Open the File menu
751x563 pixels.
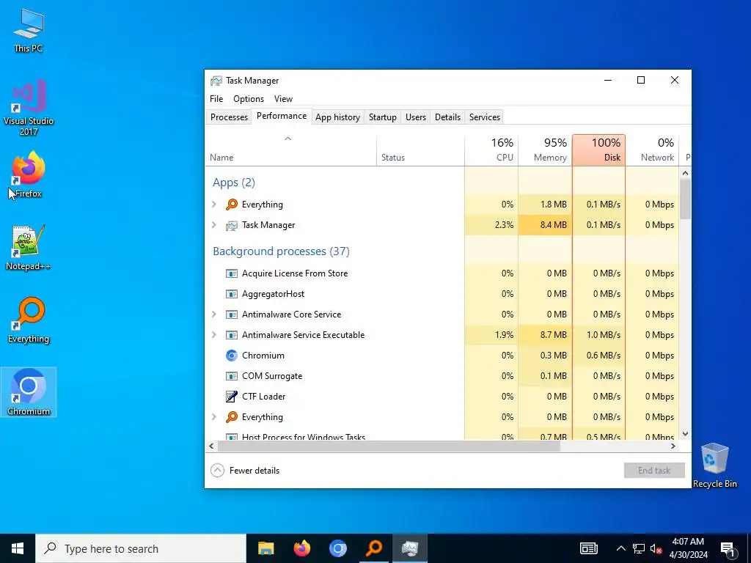(216, 99)
